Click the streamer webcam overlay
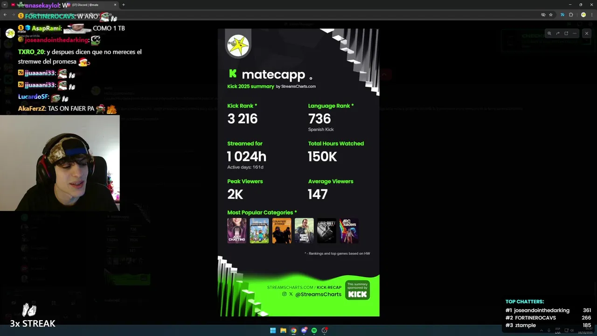Image resolution: width=597 pixels, height=336 pixels. [x=60, y=163]
